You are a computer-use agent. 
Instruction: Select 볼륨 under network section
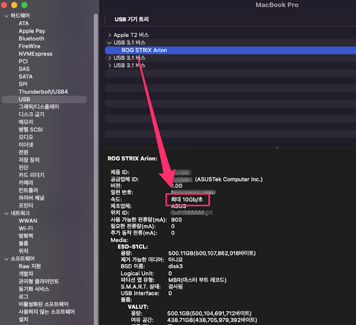click(23, 243)
